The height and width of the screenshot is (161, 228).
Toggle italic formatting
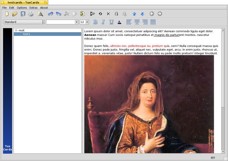(103, 22)
